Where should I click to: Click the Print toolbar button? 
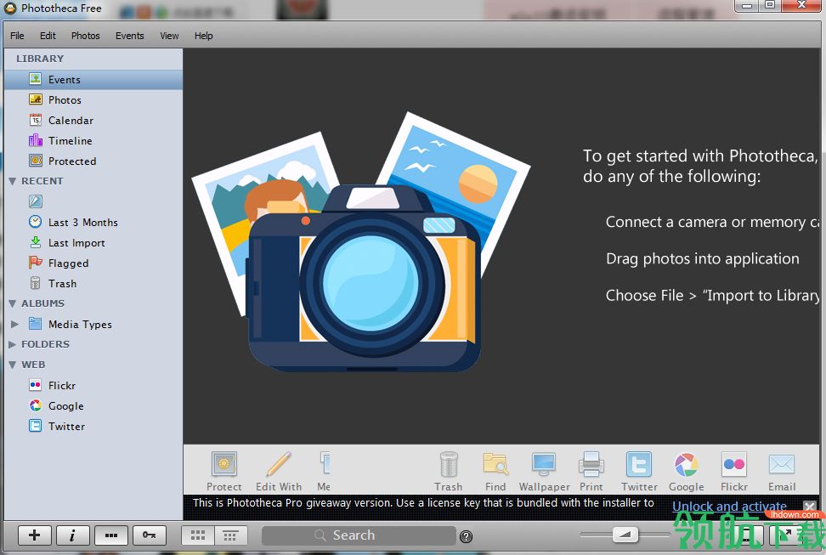(x=591, y=471)
